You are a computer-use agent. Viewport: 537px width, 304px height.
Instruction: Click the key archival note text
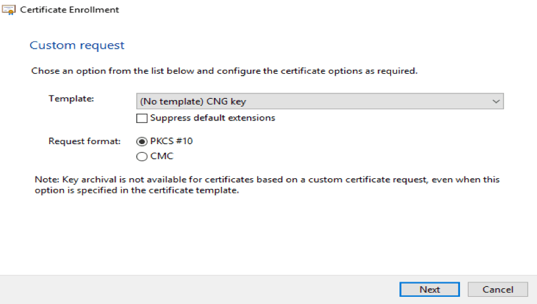click(x=270, y=184)
